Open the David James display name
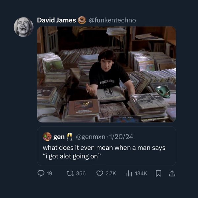 [56, 20]
